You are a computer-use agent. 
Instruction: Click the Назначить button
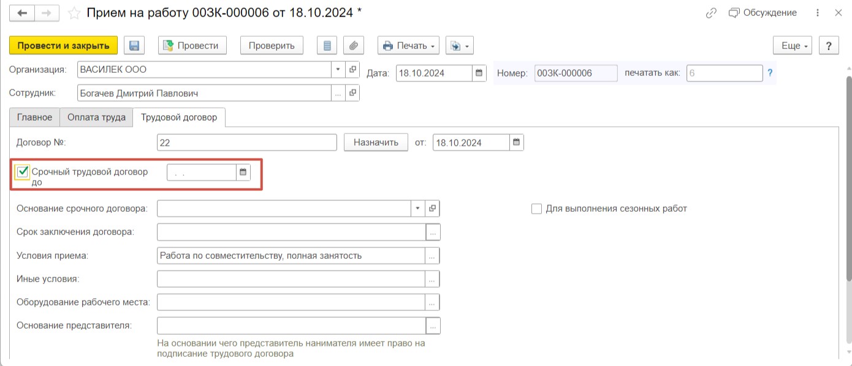[376, 143]
